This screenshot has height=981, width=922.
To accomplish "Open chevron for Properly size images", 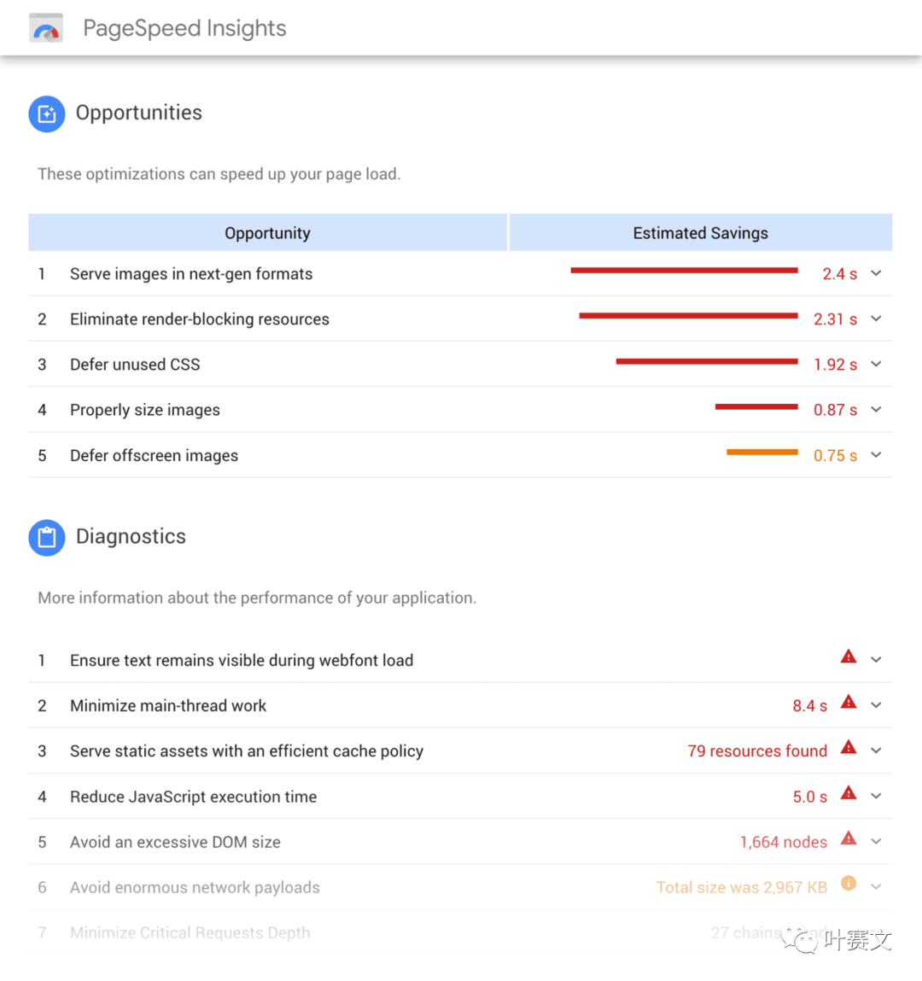I will 876,410.
